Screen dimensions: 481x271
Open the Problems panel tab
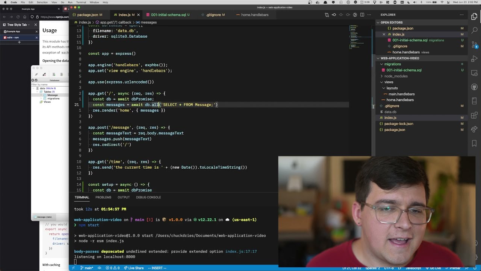coord(103,197)
